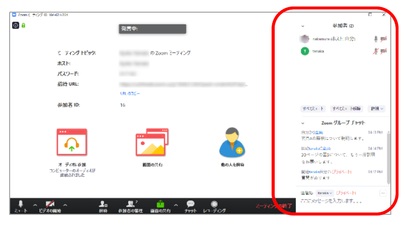Start Recording (レコーディング) from toolbar
408x227 pixels.
pyautogui.click(x=214, y=204)
